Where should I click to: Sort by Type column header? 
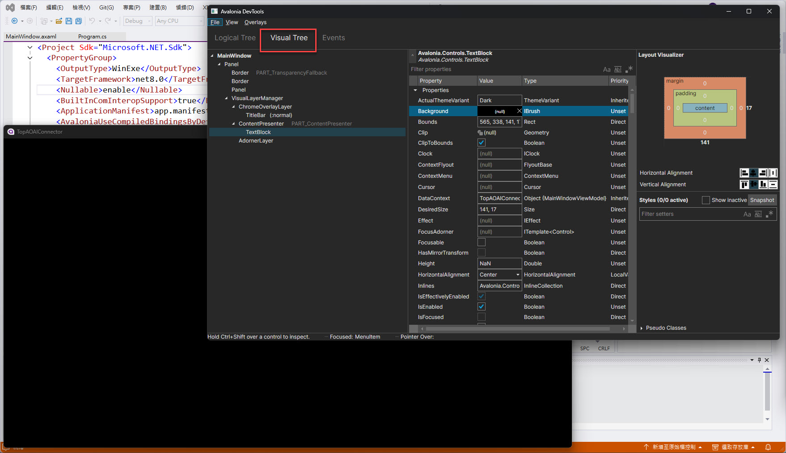(x=565, y=81)
